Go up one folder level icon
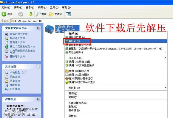Screen dimensions: 173x118 click(x=30, y=14)
